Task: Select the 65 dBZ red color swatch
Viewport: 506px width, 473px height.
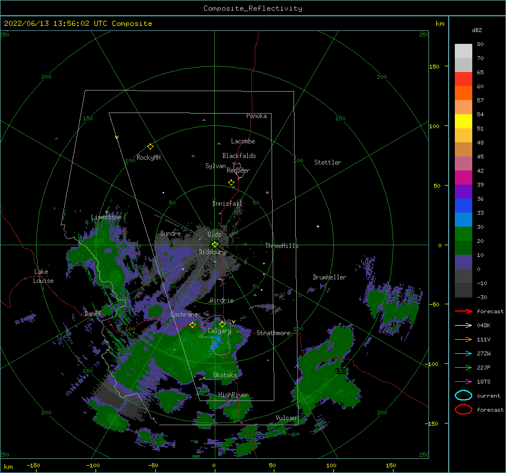Action: click(463, 79)
